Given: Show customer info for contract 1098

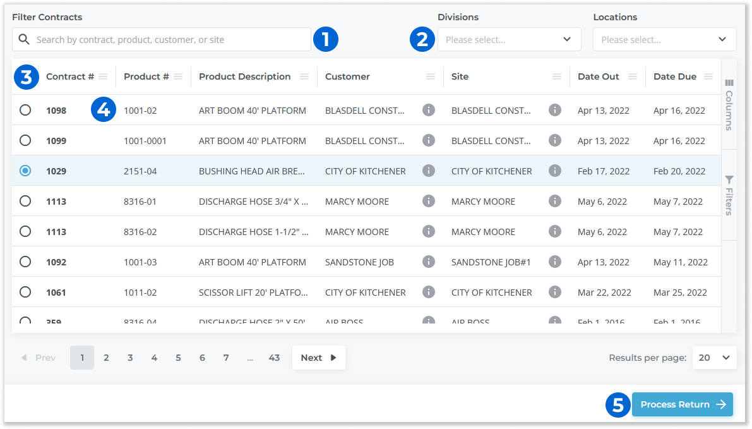Looking at the screenshot, I should (429, 110).
